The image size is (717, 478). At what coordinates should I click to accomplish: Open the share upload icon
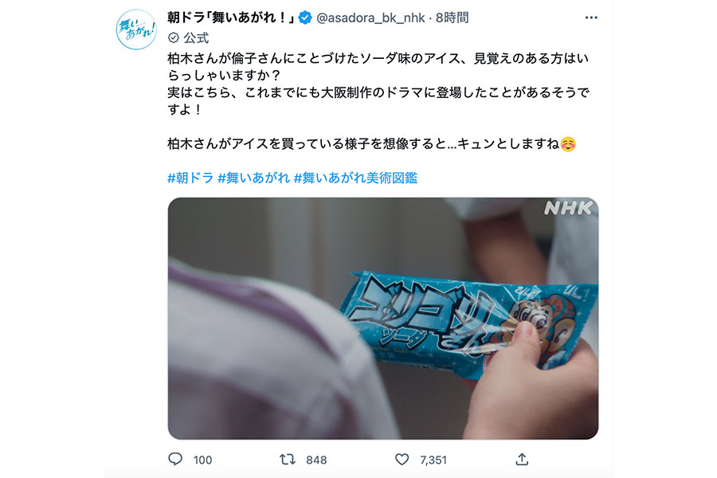522,459
